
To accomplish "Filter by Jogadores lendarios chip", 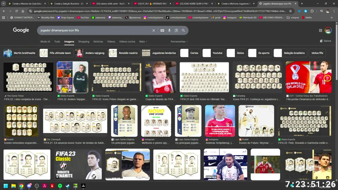I will tap(160, 53).
